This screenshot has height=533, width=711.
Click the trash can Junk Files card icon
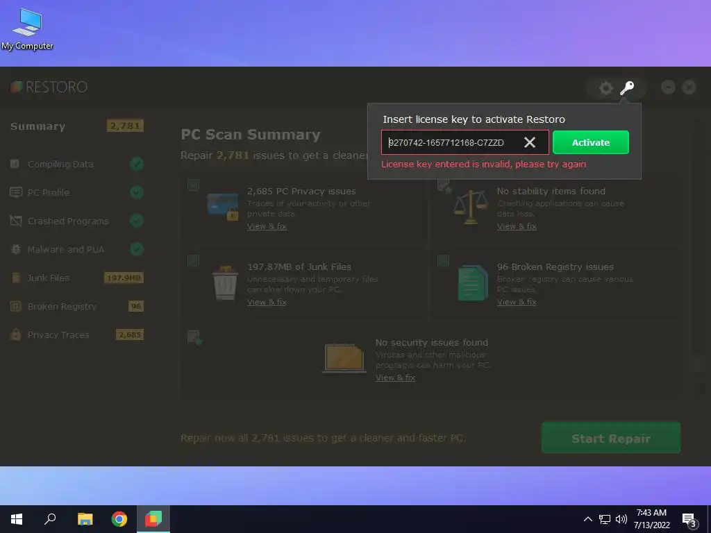point(226,283)
